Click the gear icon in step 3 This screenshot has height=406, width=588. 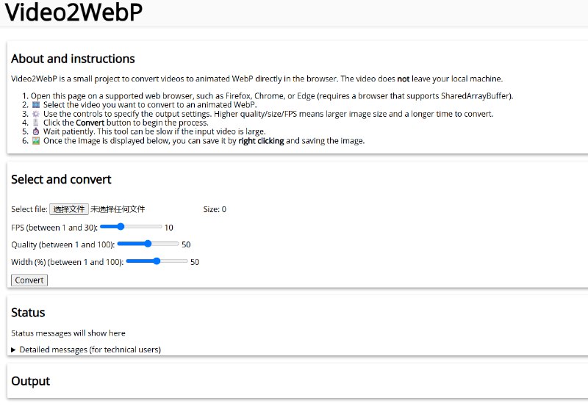tap(36, 114)
